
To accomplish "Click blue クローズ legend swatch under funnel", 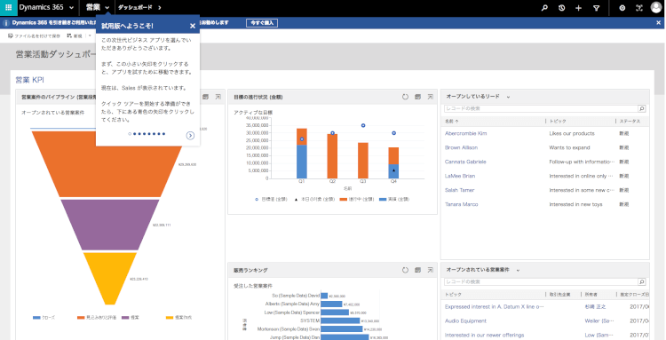I will click(36, 318).
